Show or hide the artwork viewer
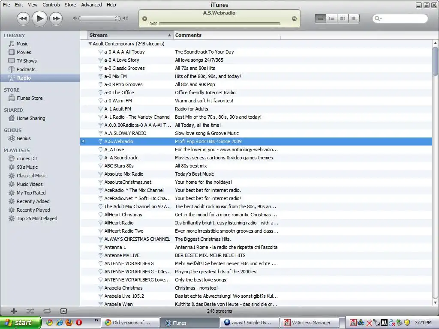This screenshot has height=329, width=439. tap(63, 311)
